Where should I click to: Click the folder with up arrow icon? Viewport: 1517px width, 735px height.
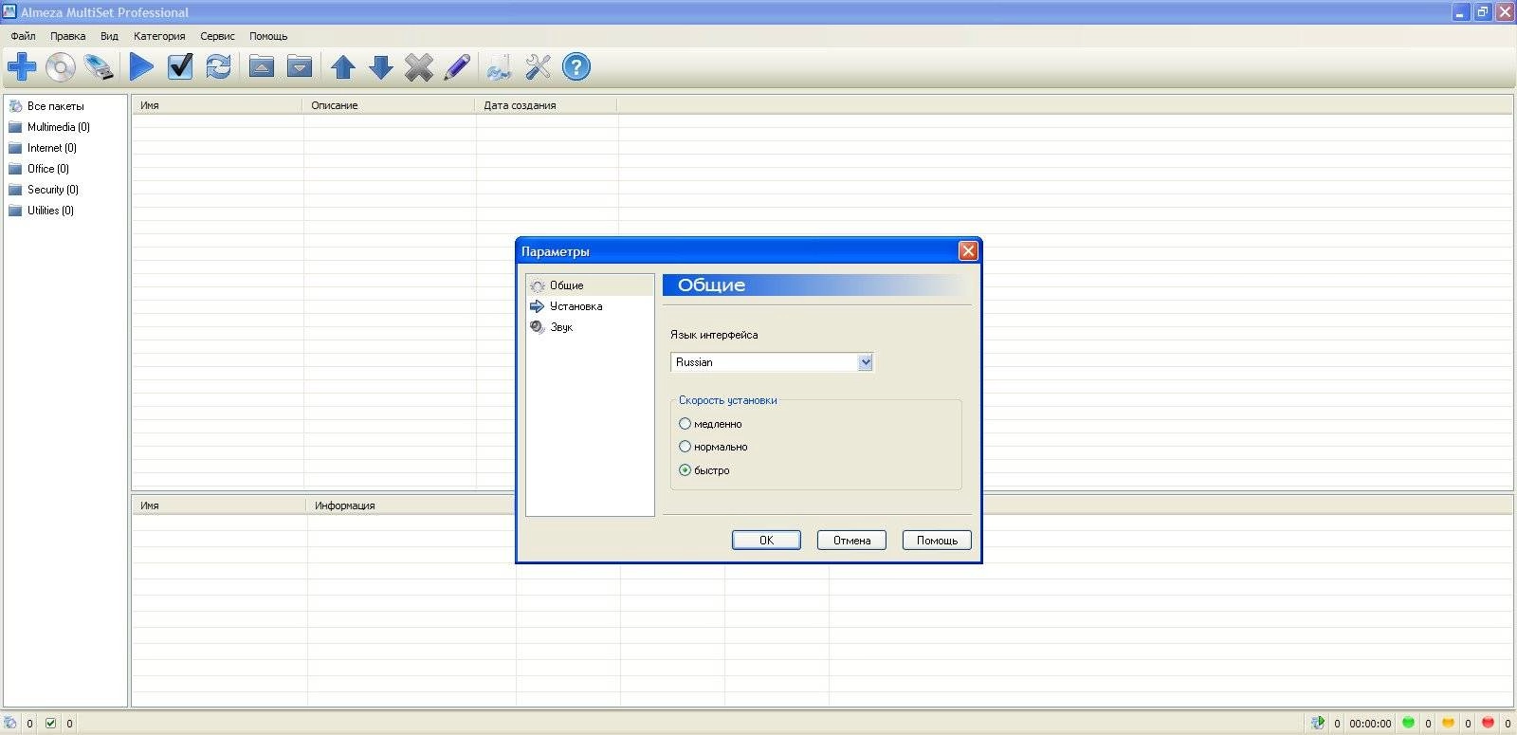point(262,66)
